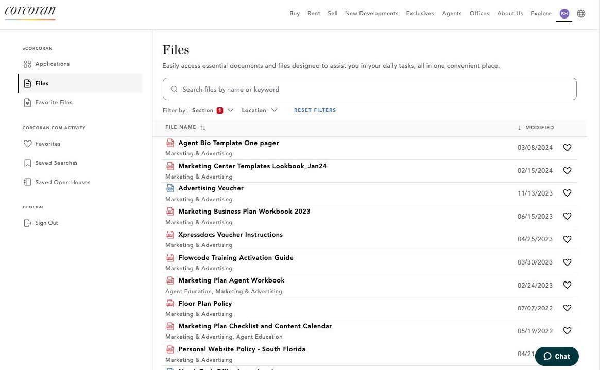This screenshot has height=370, width=600.
Task: Open the Exclusives nav item
Action: point(420,13)
